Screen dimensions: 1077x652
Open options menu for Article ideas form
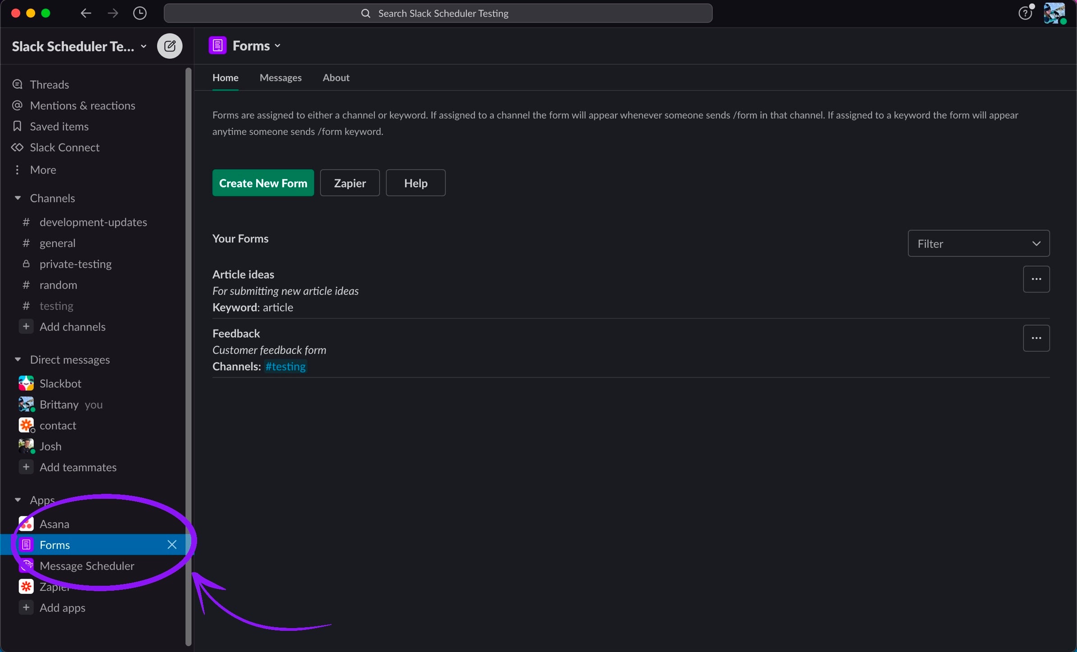click(x=1036, y=279)
